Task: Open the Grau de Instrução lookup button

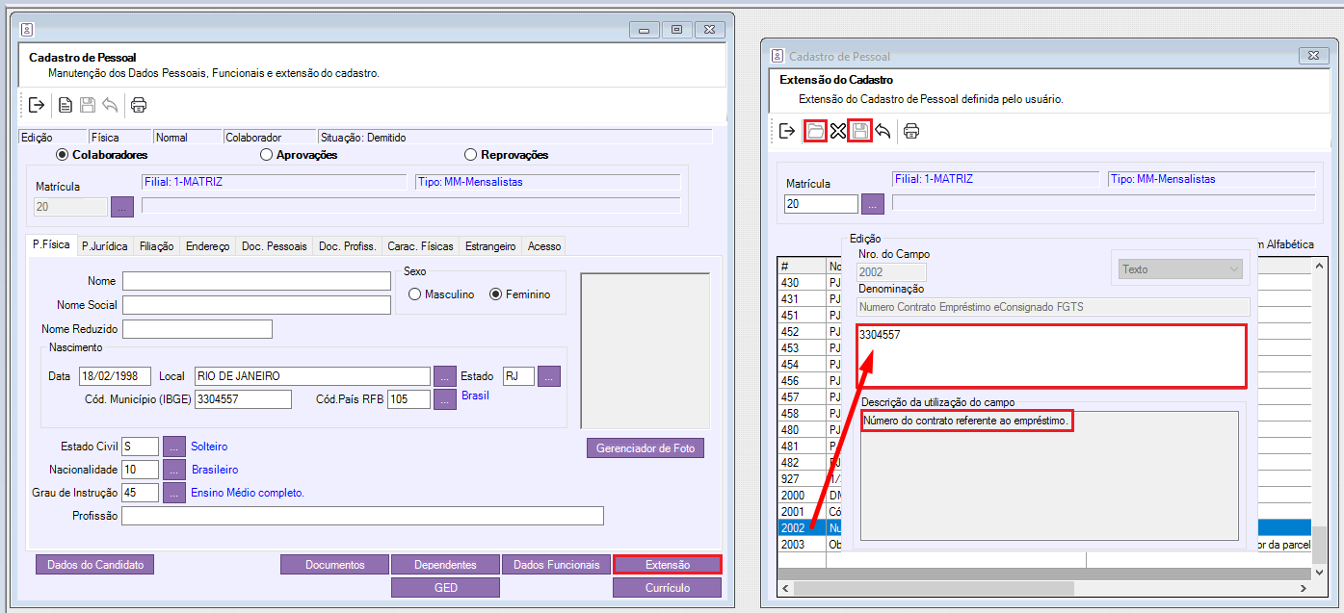Action: tap(173, 494)
